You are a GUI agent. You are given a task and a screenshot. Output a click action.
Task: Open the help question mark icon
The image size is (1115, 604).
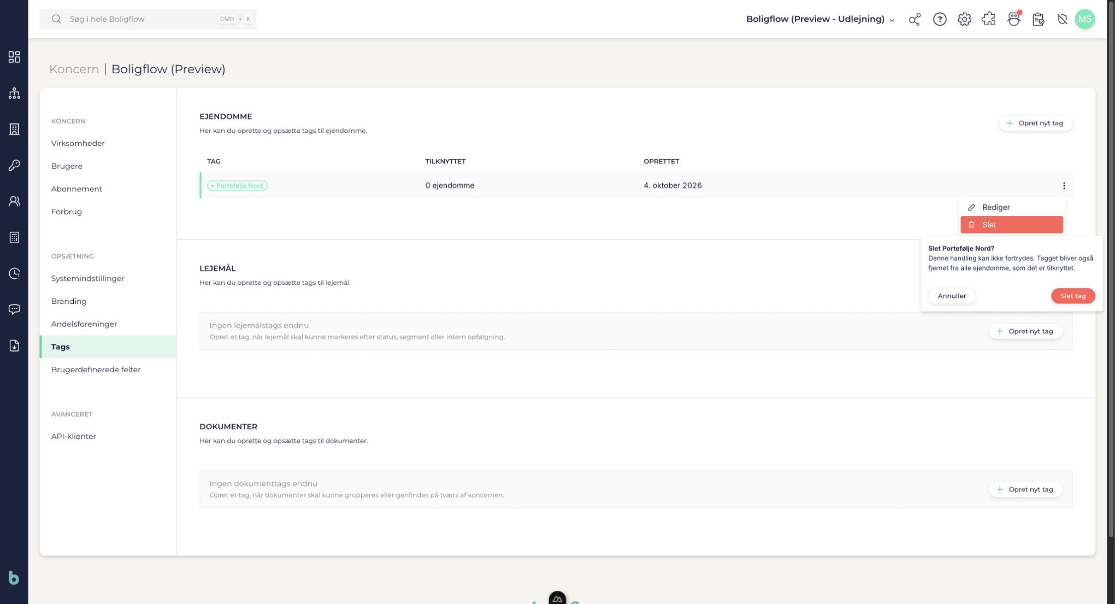point(940,19)
